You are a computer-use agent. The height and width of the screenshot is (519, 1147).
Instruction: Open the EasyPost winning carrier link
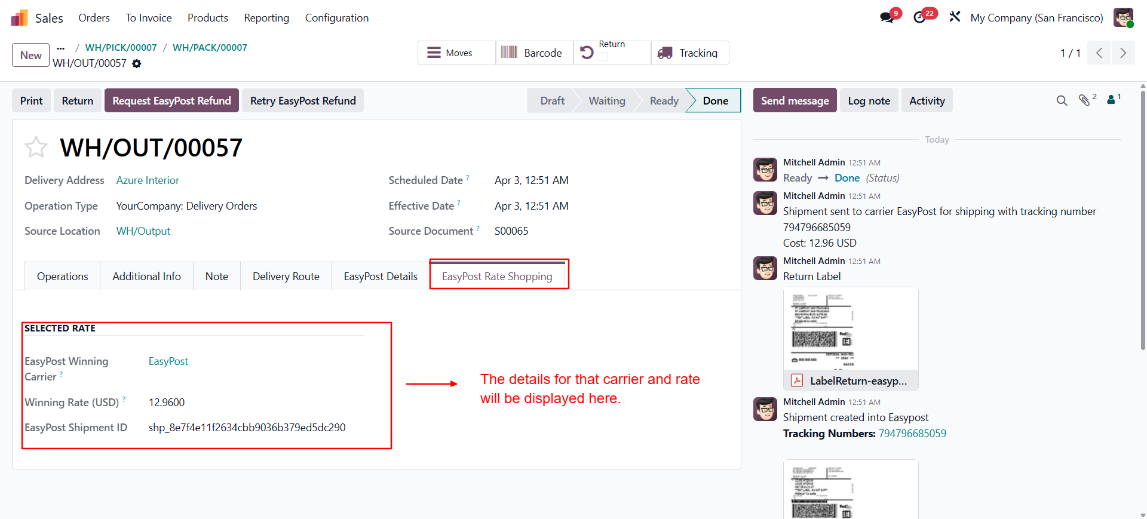[168, 361]
